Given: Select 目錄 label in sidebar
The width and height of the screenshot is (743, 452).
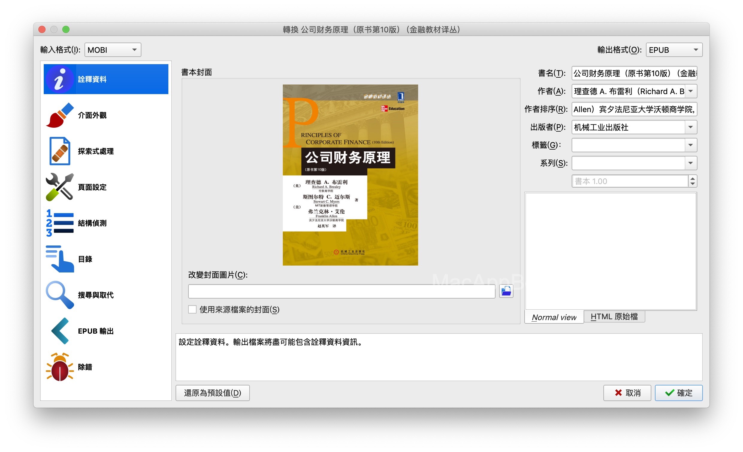Looking at the screenshot, I should (85, 259).
